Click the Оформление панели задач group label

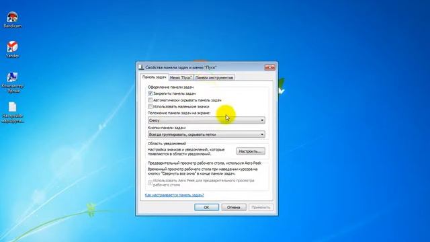click(171, 87)
